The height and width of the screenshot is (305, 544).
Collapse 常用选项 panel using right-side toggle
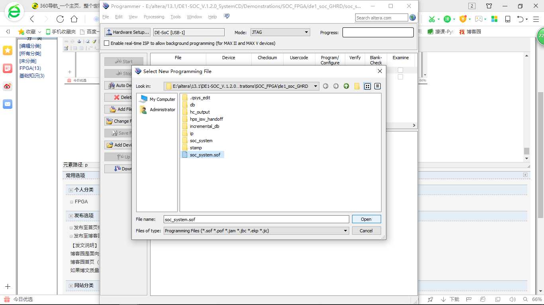[x=525, y=175]
